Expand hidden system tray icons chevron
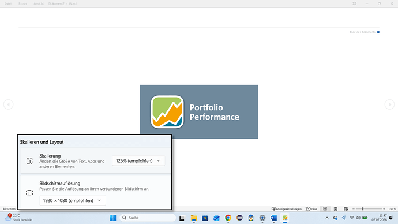 (327, 218)
